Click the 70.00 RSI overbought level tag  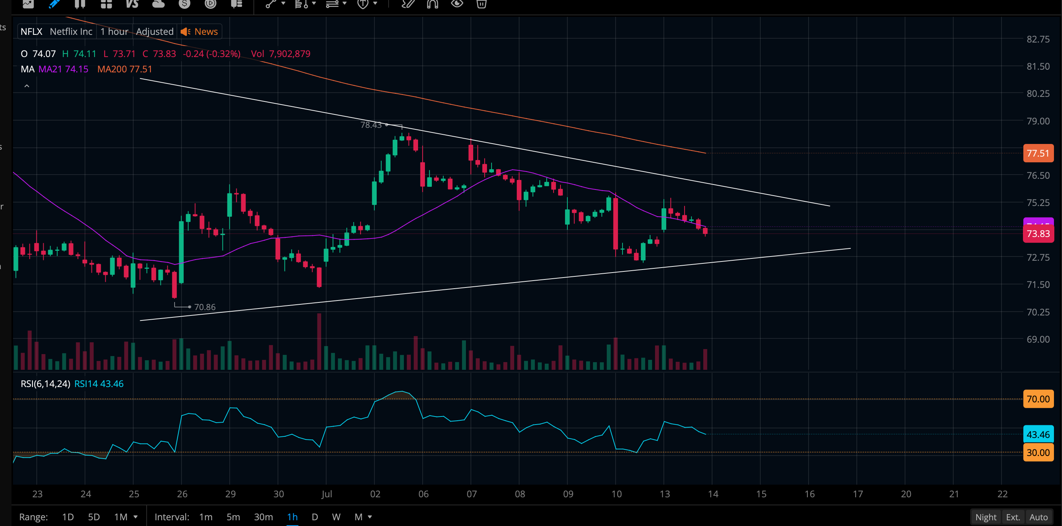click(x=1038, y=399)
